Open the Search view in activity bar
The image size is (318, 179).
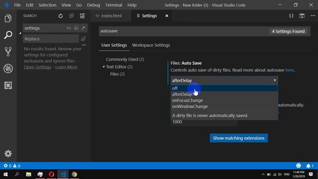pos(8,35)
